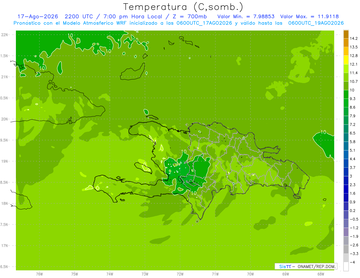Click the "-0.5" colorbar value
The height and width of the screenshot is (278, 360).
click(354, 219)
